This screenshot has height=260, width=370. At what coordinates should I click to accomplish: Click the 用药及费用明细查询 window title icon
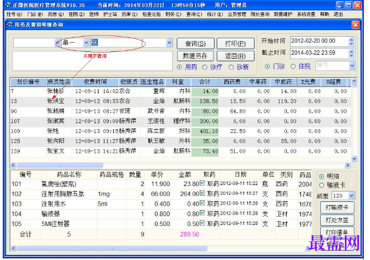point(10,25)
